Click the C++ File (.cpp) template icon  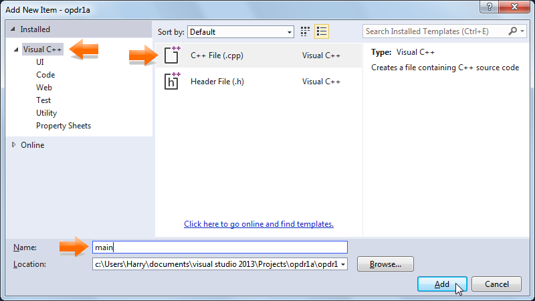(x=173, y=56)
